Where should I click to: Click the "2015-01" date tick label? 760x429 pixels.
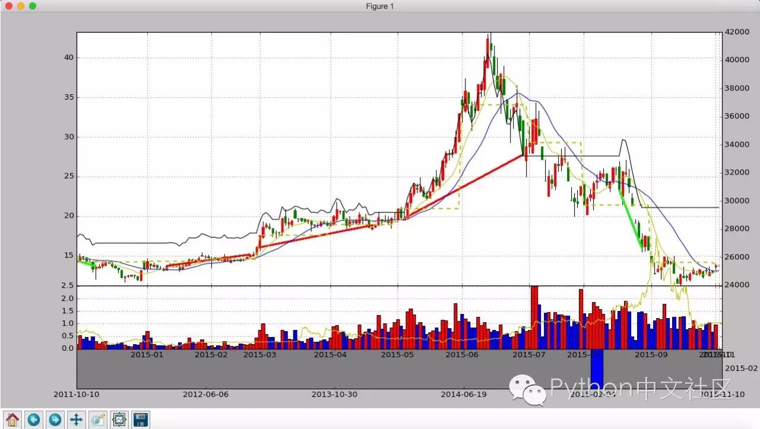tap(147, 355)
